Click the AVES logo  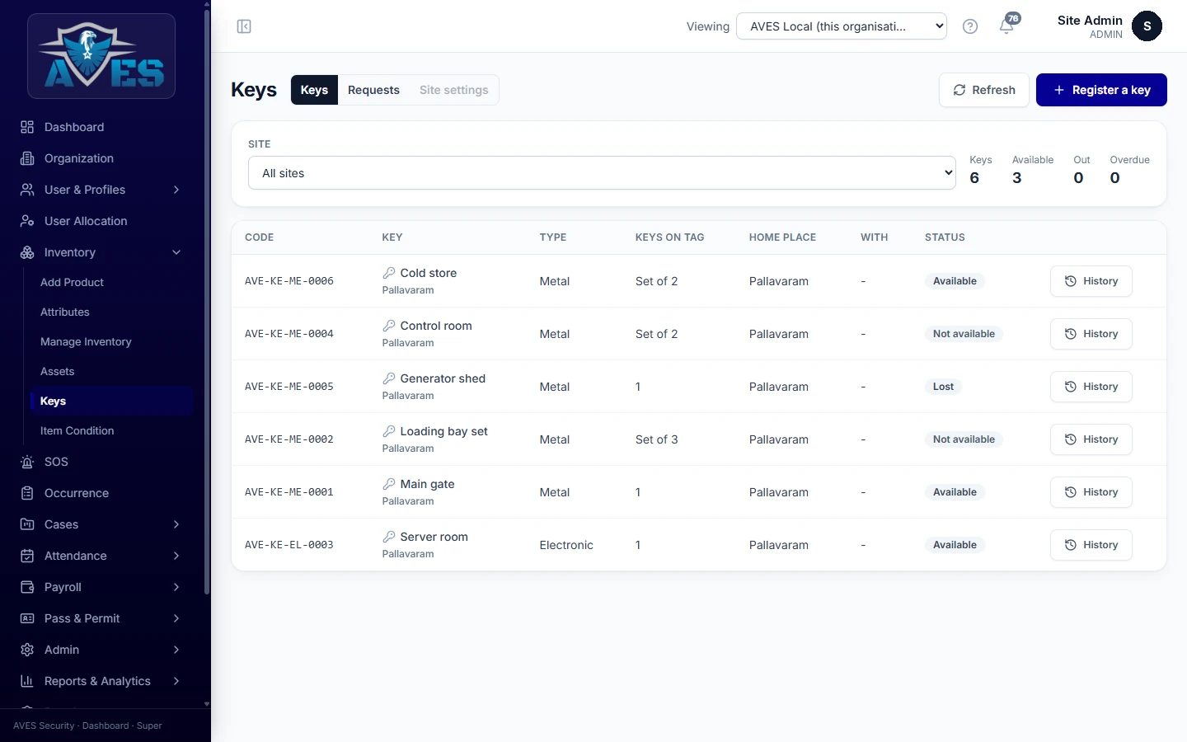click(101, 56)
